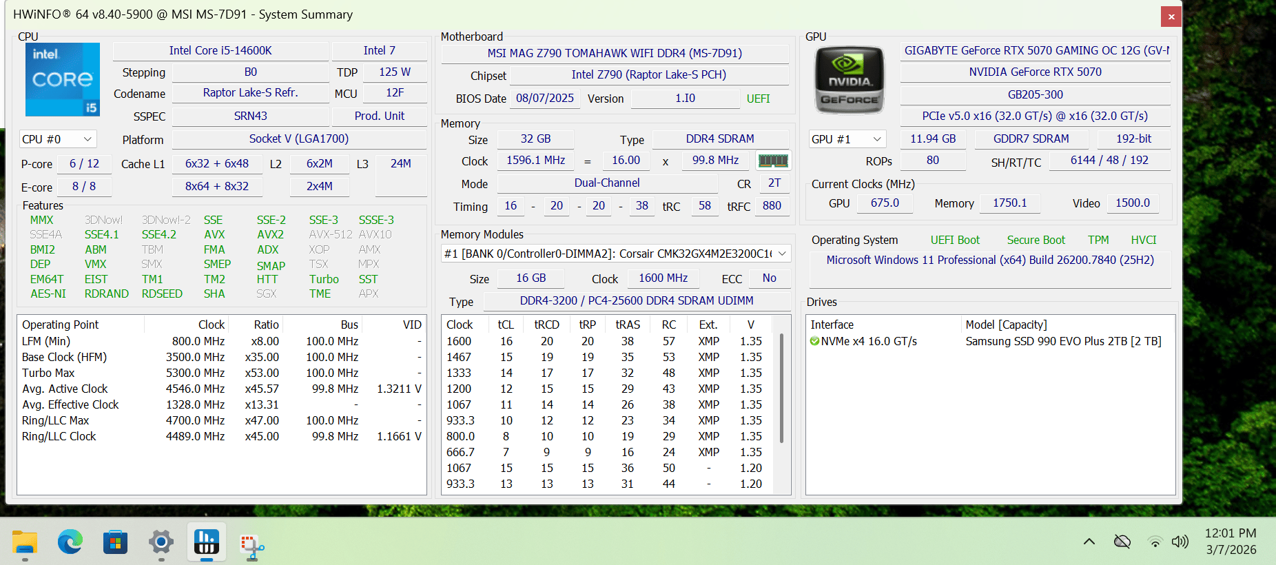
Task: Click the GB205-300 GPU chip field
Action: (x=1036, y=95)
